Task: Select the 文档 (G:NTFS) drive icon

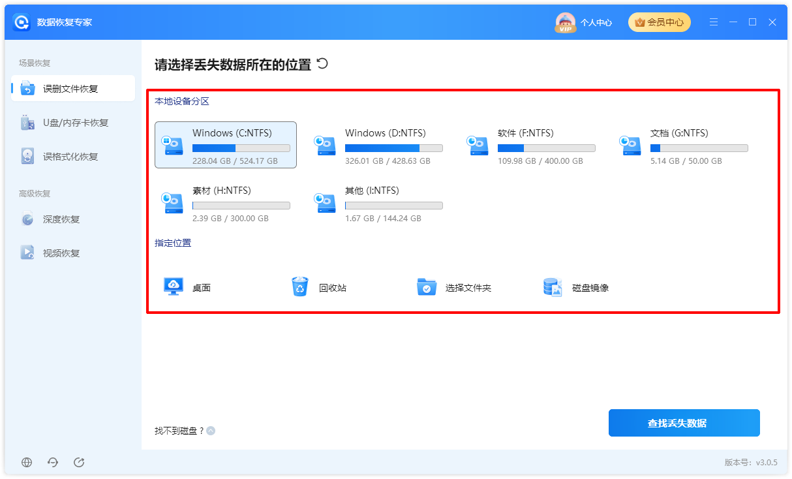Action: pyautogui.click(x=632, y=146)
